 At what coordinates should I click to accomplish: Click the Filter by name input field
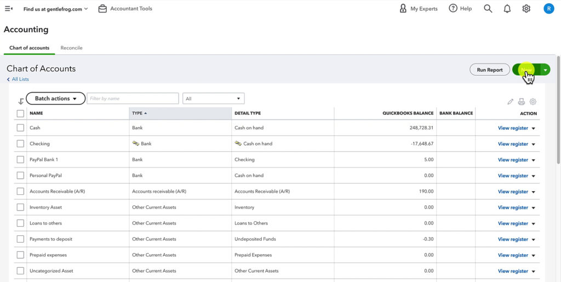click(x=133, y=98)
